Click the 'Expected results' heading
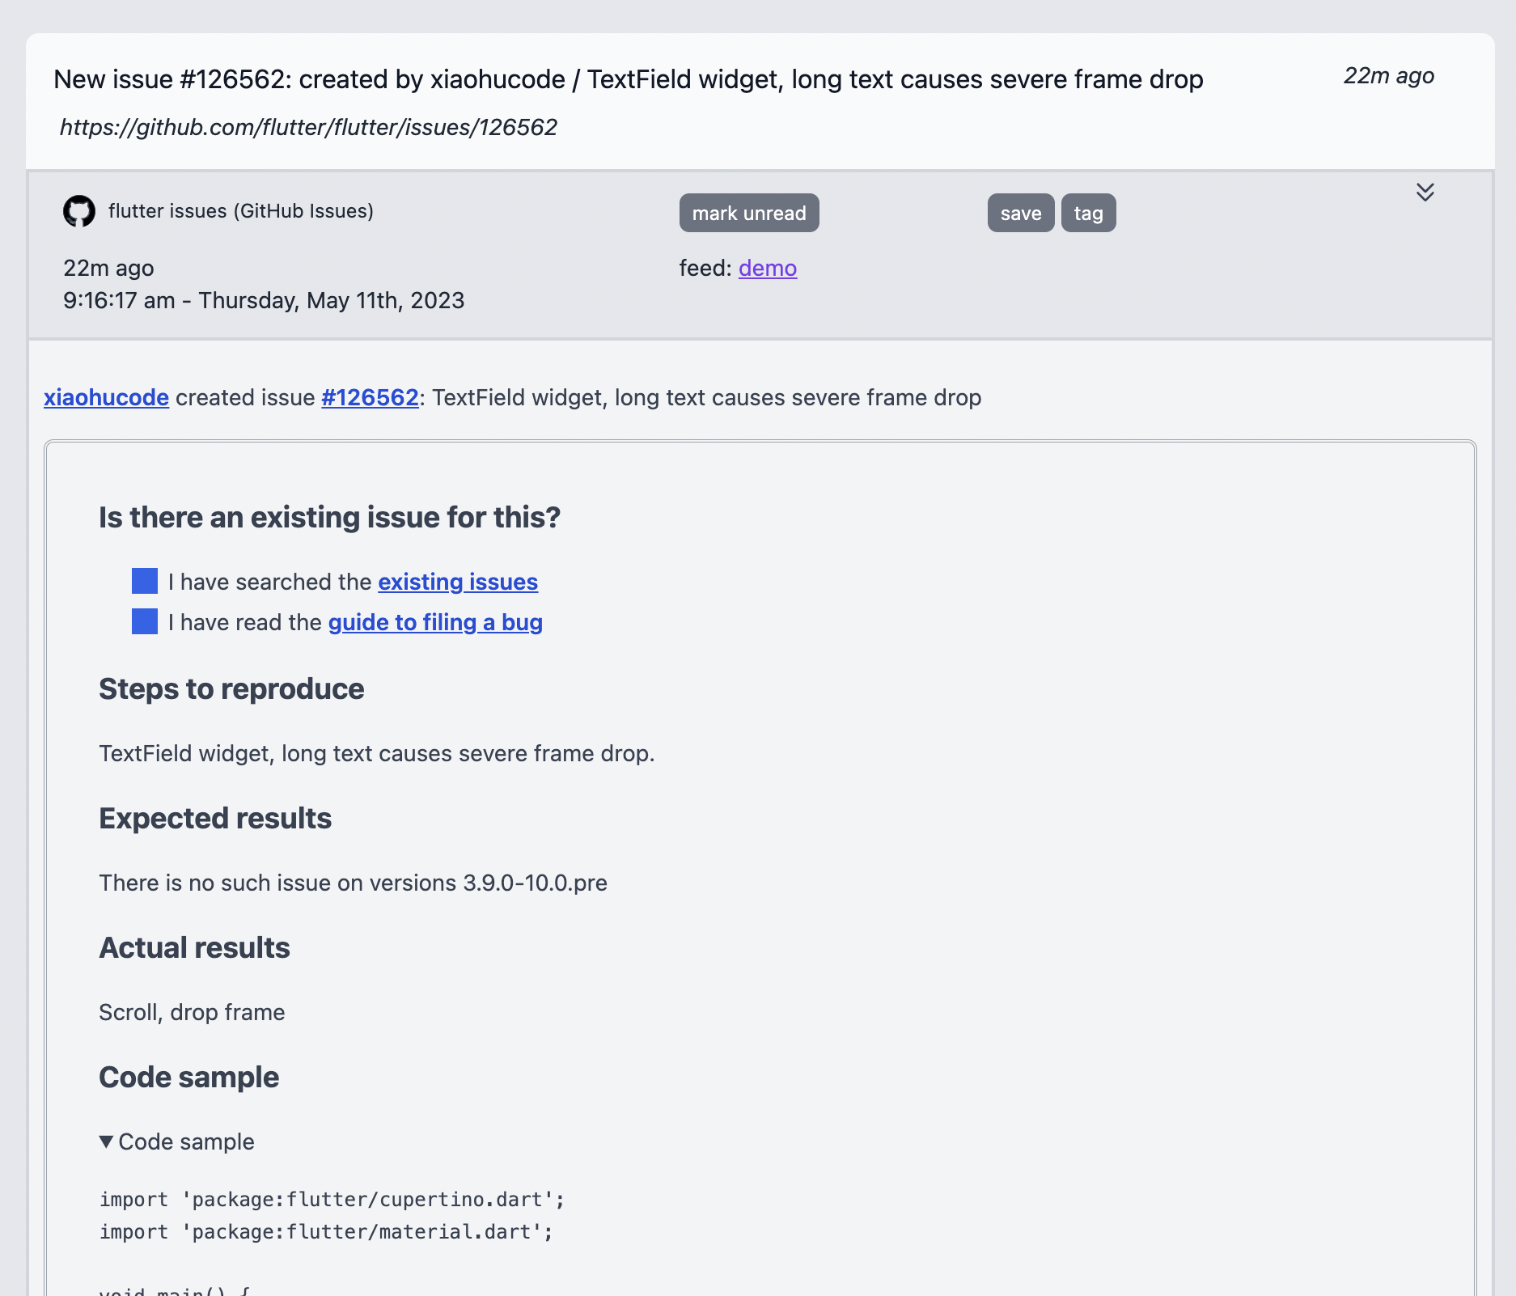Image resolution: width=1516 pixels, height=1296 pixels. click(215, 818)
